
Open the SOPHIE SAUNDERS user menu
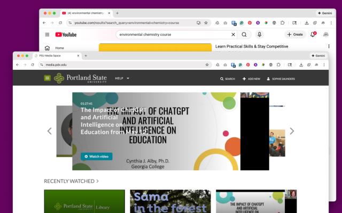coord(281,79)
